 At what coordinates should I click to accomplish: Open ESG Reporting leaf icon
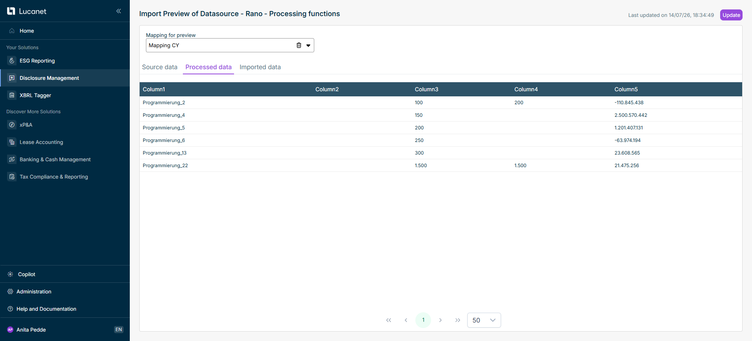(12, 61)
